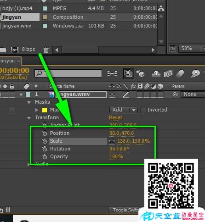Toggle the Scale constrain proportions link
This screenshot has width=205, height=222.
(112, 141)
